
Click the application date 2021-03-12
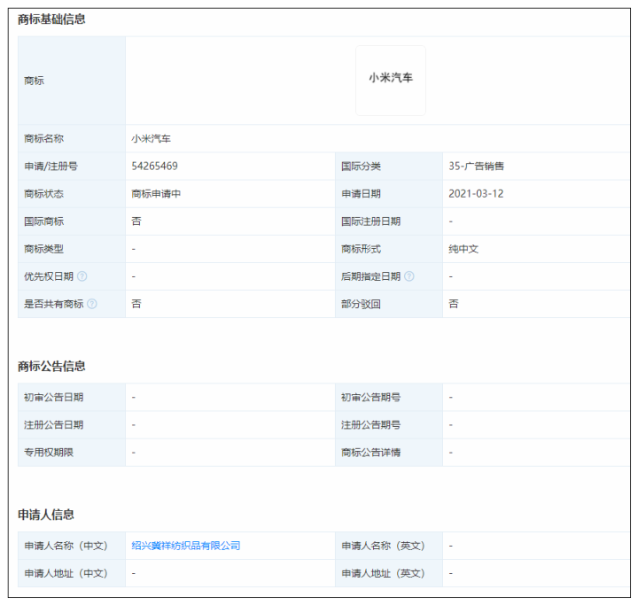[x=476, y=194]
